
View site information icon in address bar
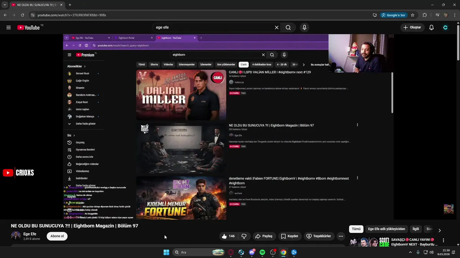coord(32,15)
